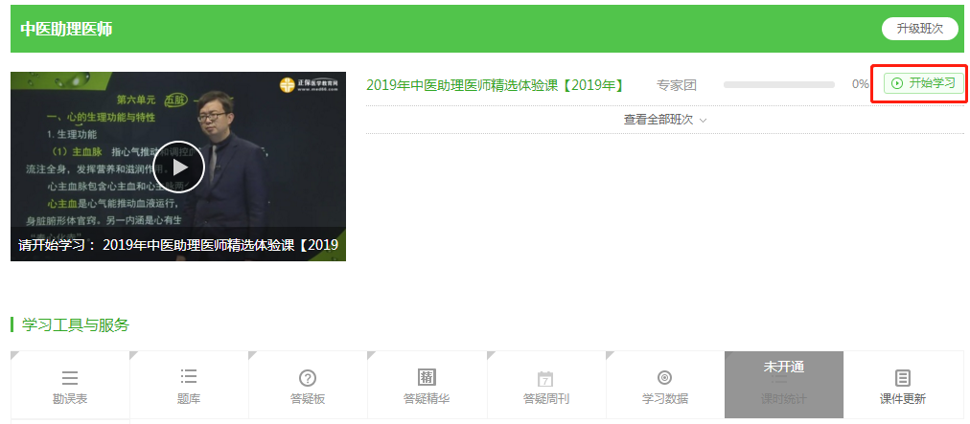Click the chevron next to 查看全部班次

703,121
